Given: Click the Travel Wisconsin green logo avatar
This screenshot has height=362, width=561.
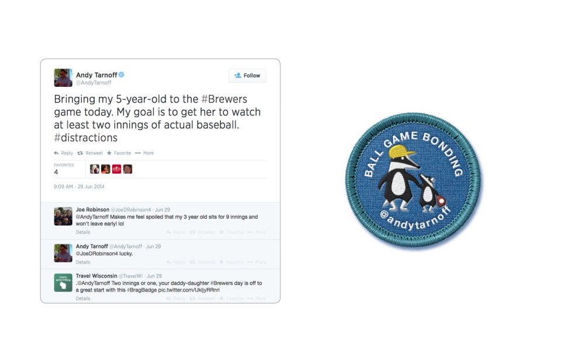Looking at the screenshot, I should tap(63, 283).
